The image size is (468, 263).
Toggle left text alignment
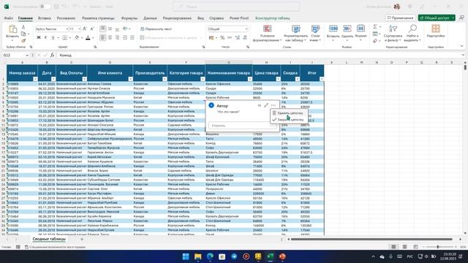coord(102,37)
